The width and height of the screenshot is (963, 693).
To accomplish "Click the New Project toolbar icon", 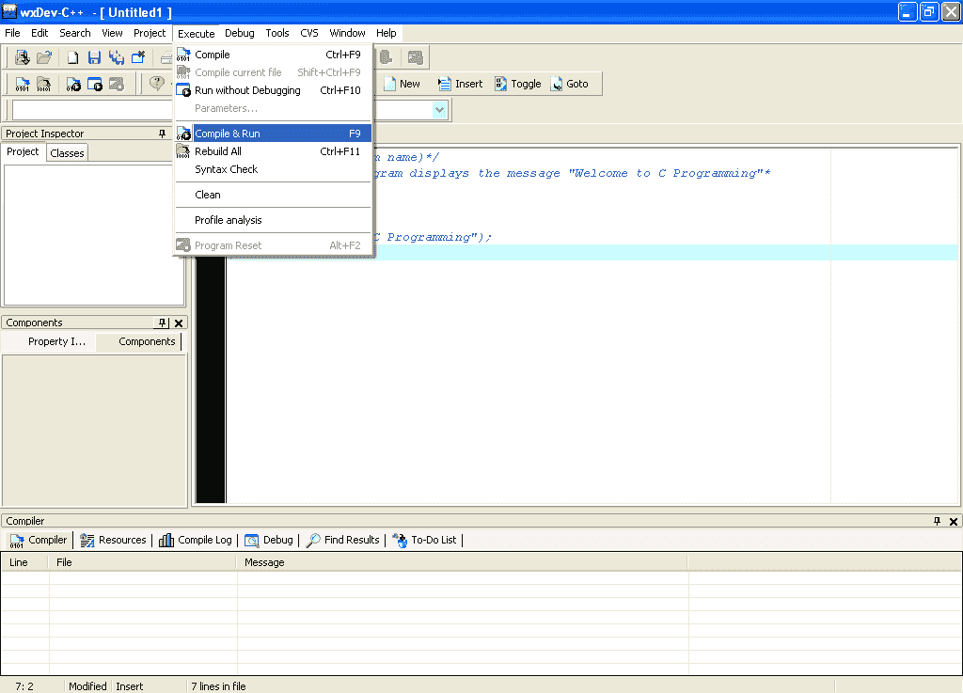I will 21,56.
